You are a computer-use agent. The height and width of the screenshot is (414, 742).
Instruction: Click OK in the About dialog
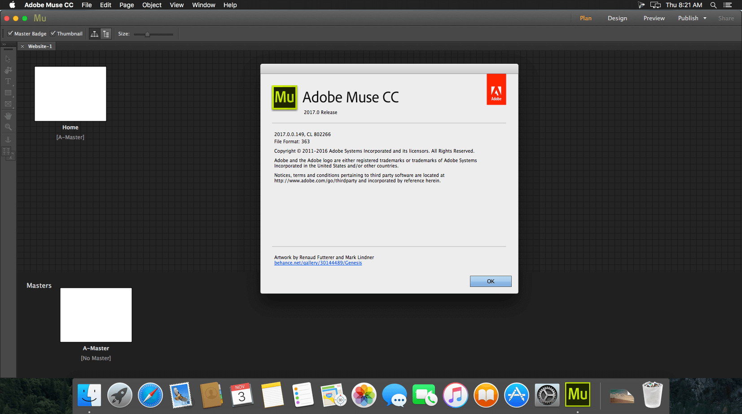491,281
